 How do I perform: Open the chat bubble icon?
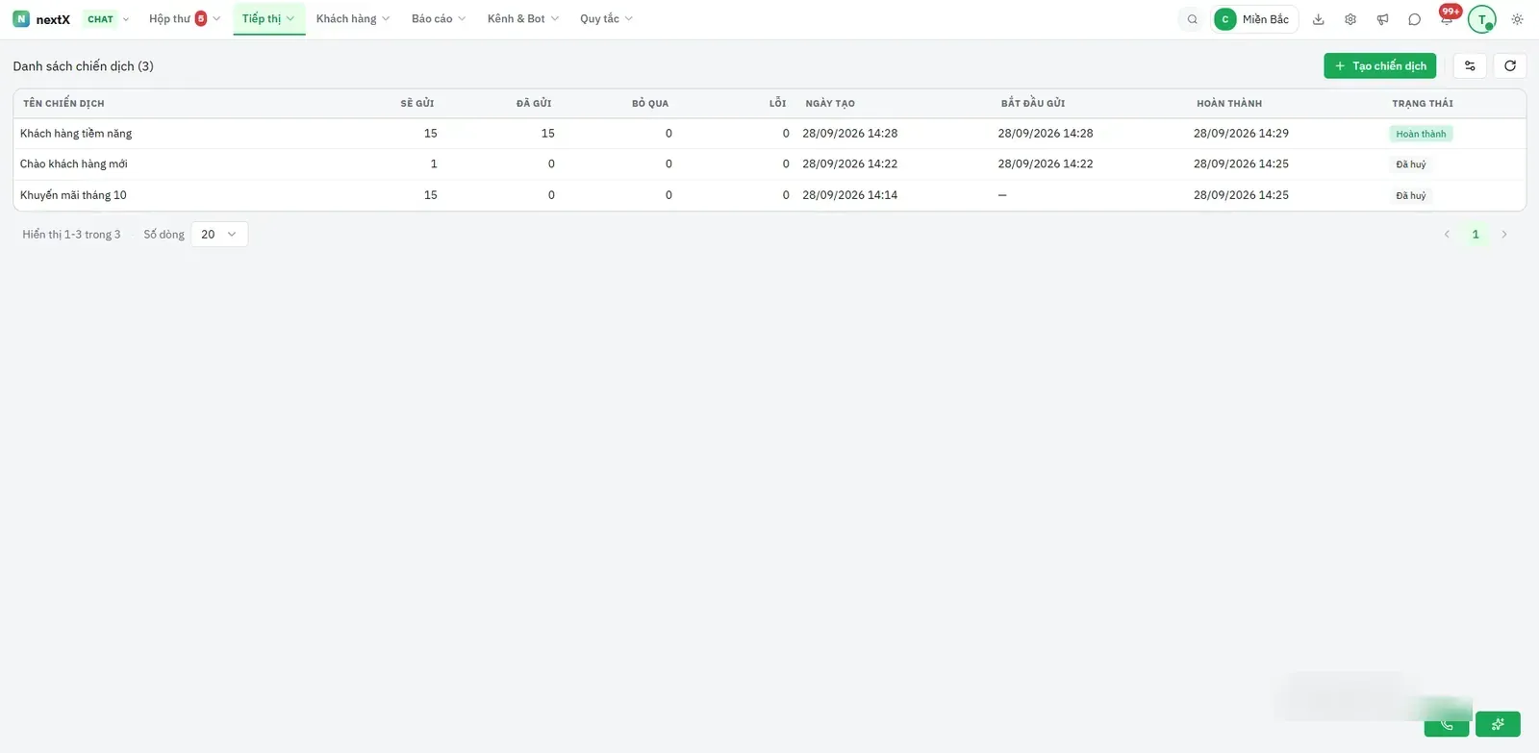click(x=1414, y=19)
